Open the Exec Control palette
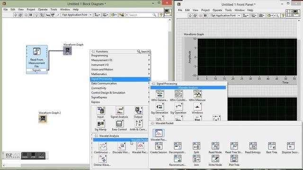Viewport: 303px width, 170px height. (119, 123)
